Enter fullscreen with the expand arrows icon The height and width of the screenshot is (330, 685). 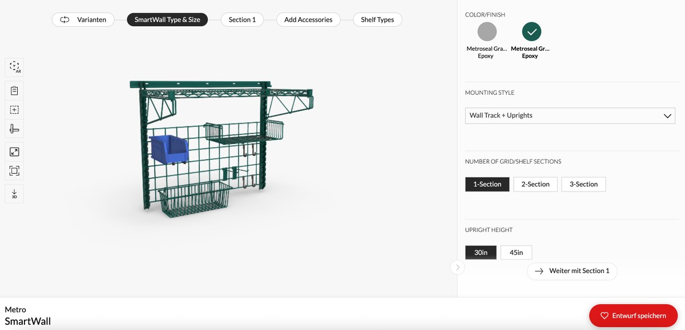point(15,152)
